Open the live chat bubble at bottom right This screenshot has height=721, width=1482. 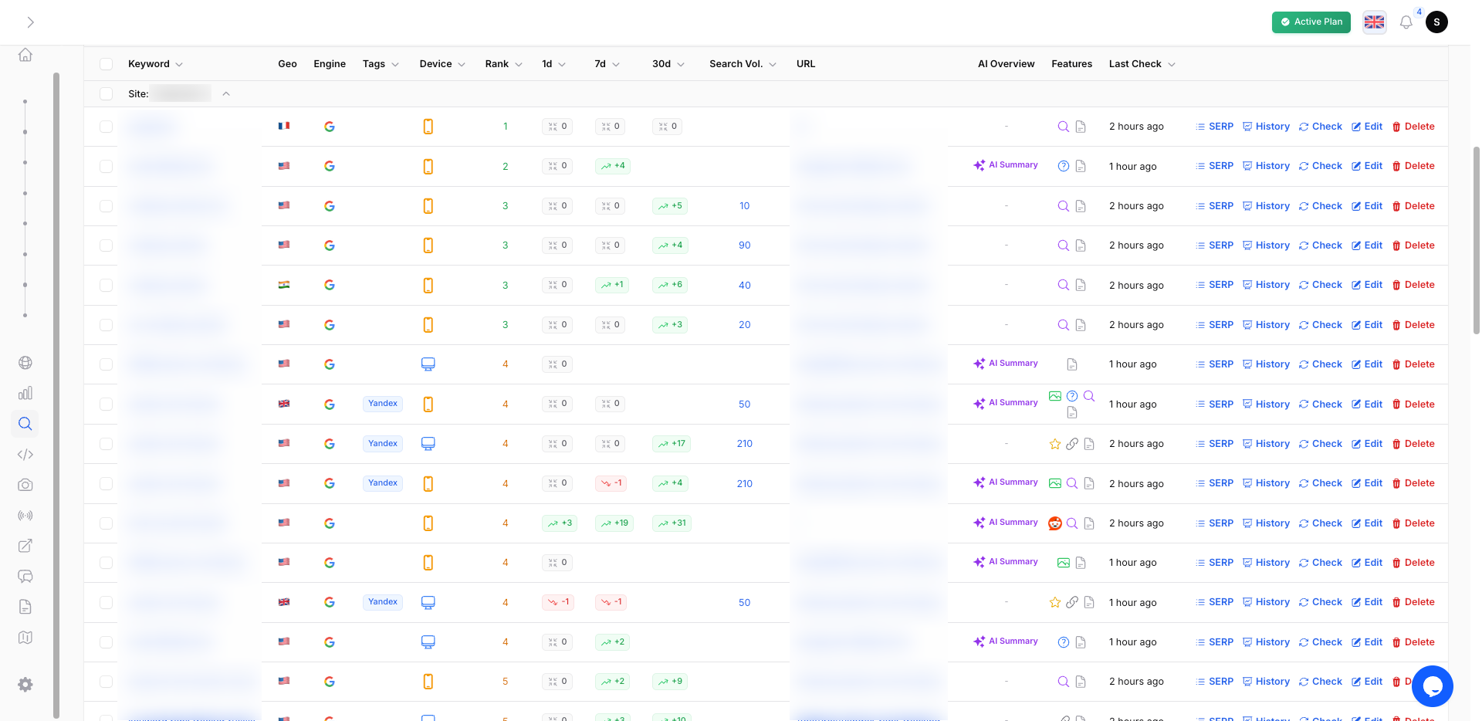pos(1433,685)
